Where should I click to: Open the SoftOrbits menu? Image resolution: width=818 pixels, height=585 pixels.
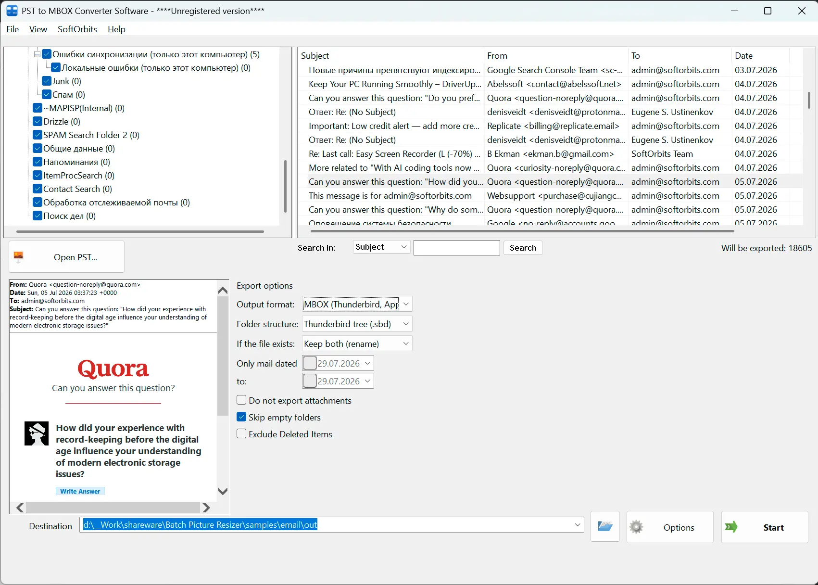tap(77, 29)
